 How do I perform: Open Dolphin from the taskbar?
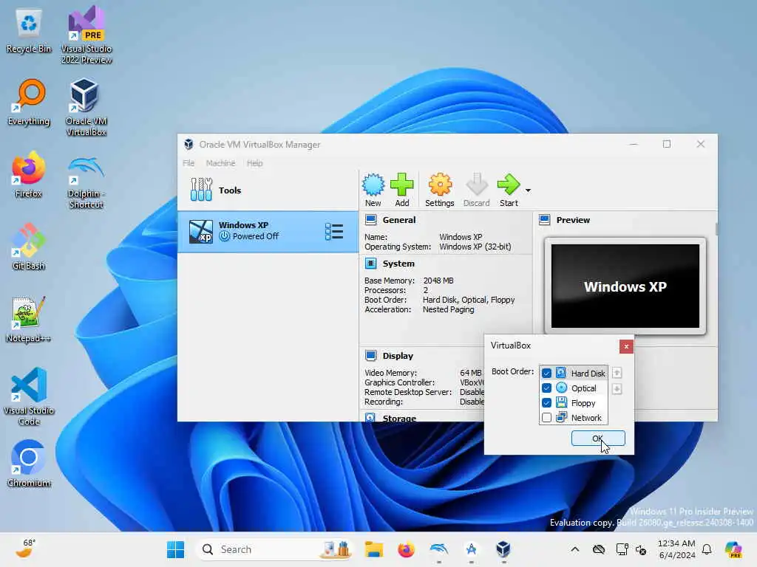click(439, 549)
